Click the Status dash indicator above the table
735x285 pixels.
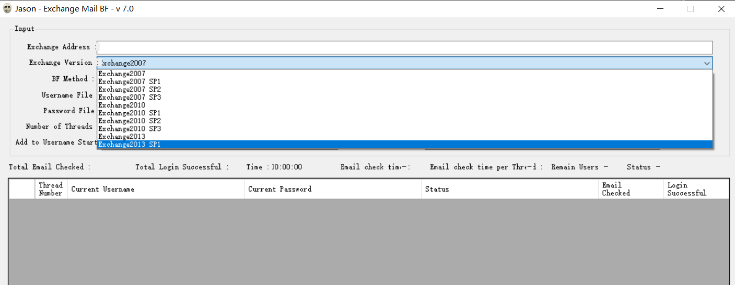tap(644, 167)
